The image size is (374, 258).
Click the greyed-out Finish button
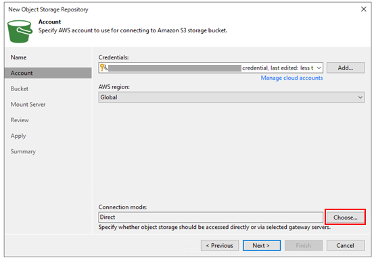coord(304,245)
